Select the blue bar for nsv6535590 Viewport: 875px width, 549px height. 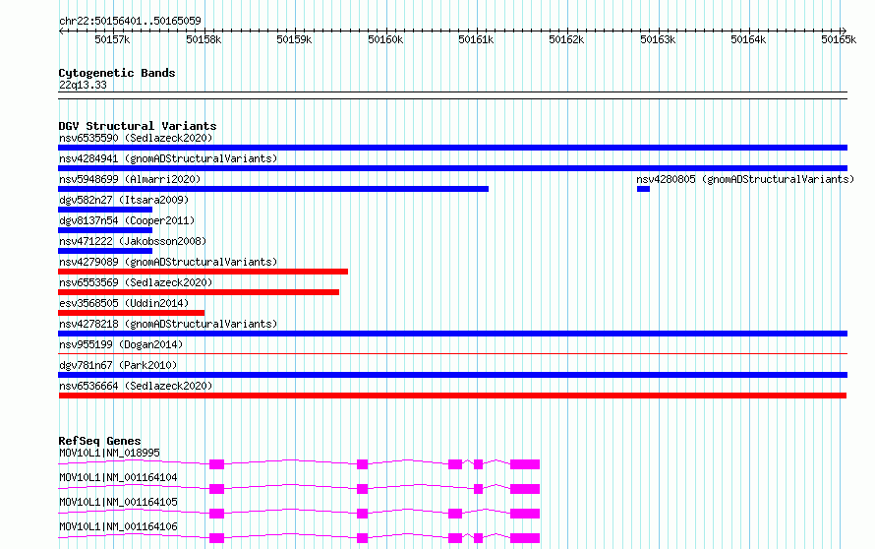click(x=452, y=148)
